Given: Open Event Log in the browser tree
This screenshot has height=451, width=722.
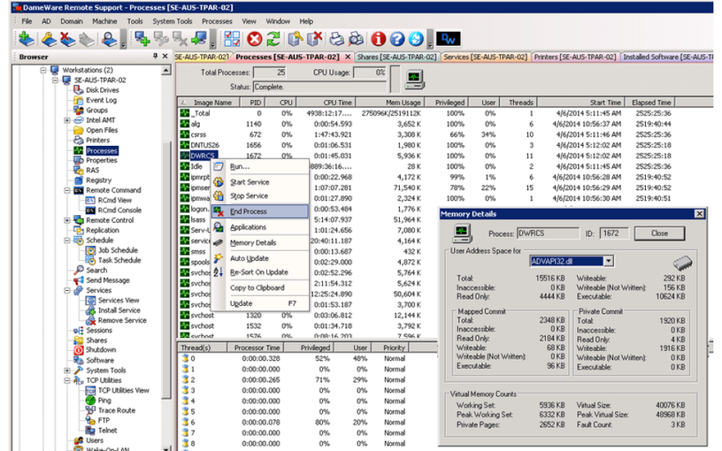Looking at the screenshot, I should (101, 100).
